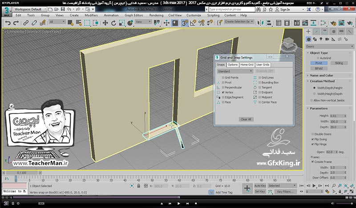Click the 0 / 100 time slider handle
The image size is (356, 208).
pos(21,173)
